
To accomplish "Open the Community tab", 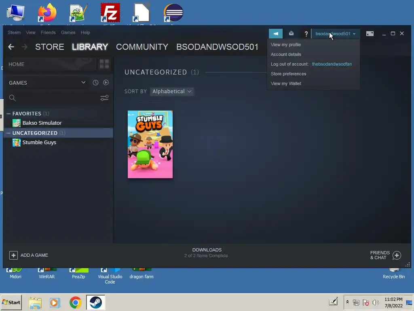I will [x=142, y=47].
